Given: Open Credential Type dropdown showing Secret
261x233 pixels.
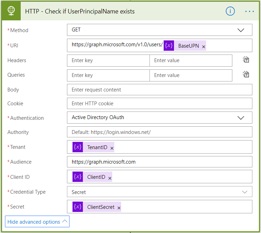Looking at the screenshot, I should pos(244,192).
